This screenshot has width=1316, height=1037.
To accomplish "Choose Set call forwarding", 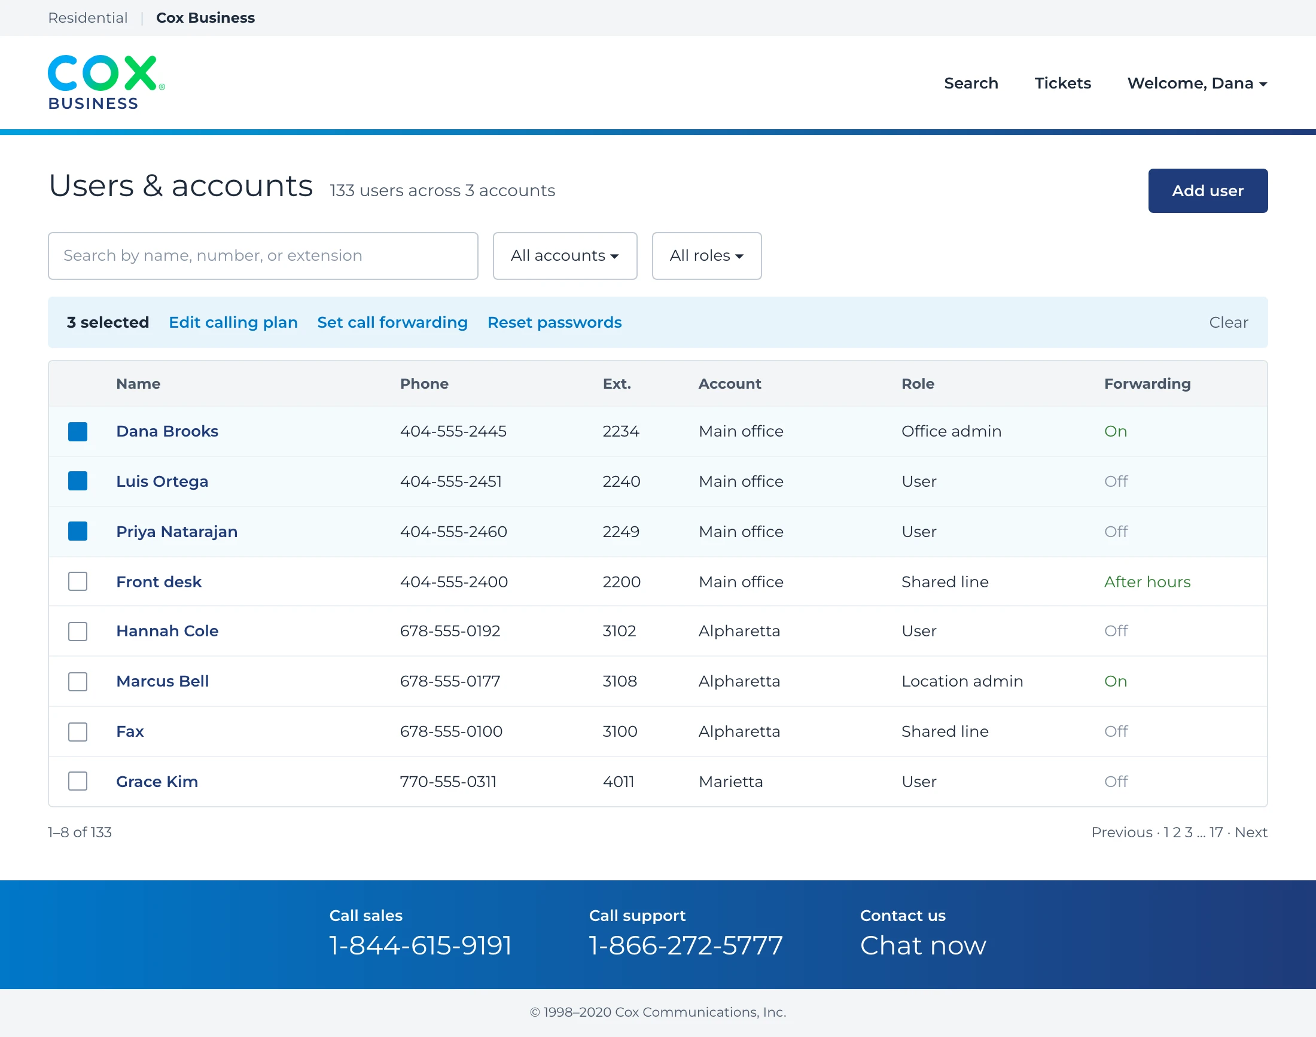I will click(392, 322).
